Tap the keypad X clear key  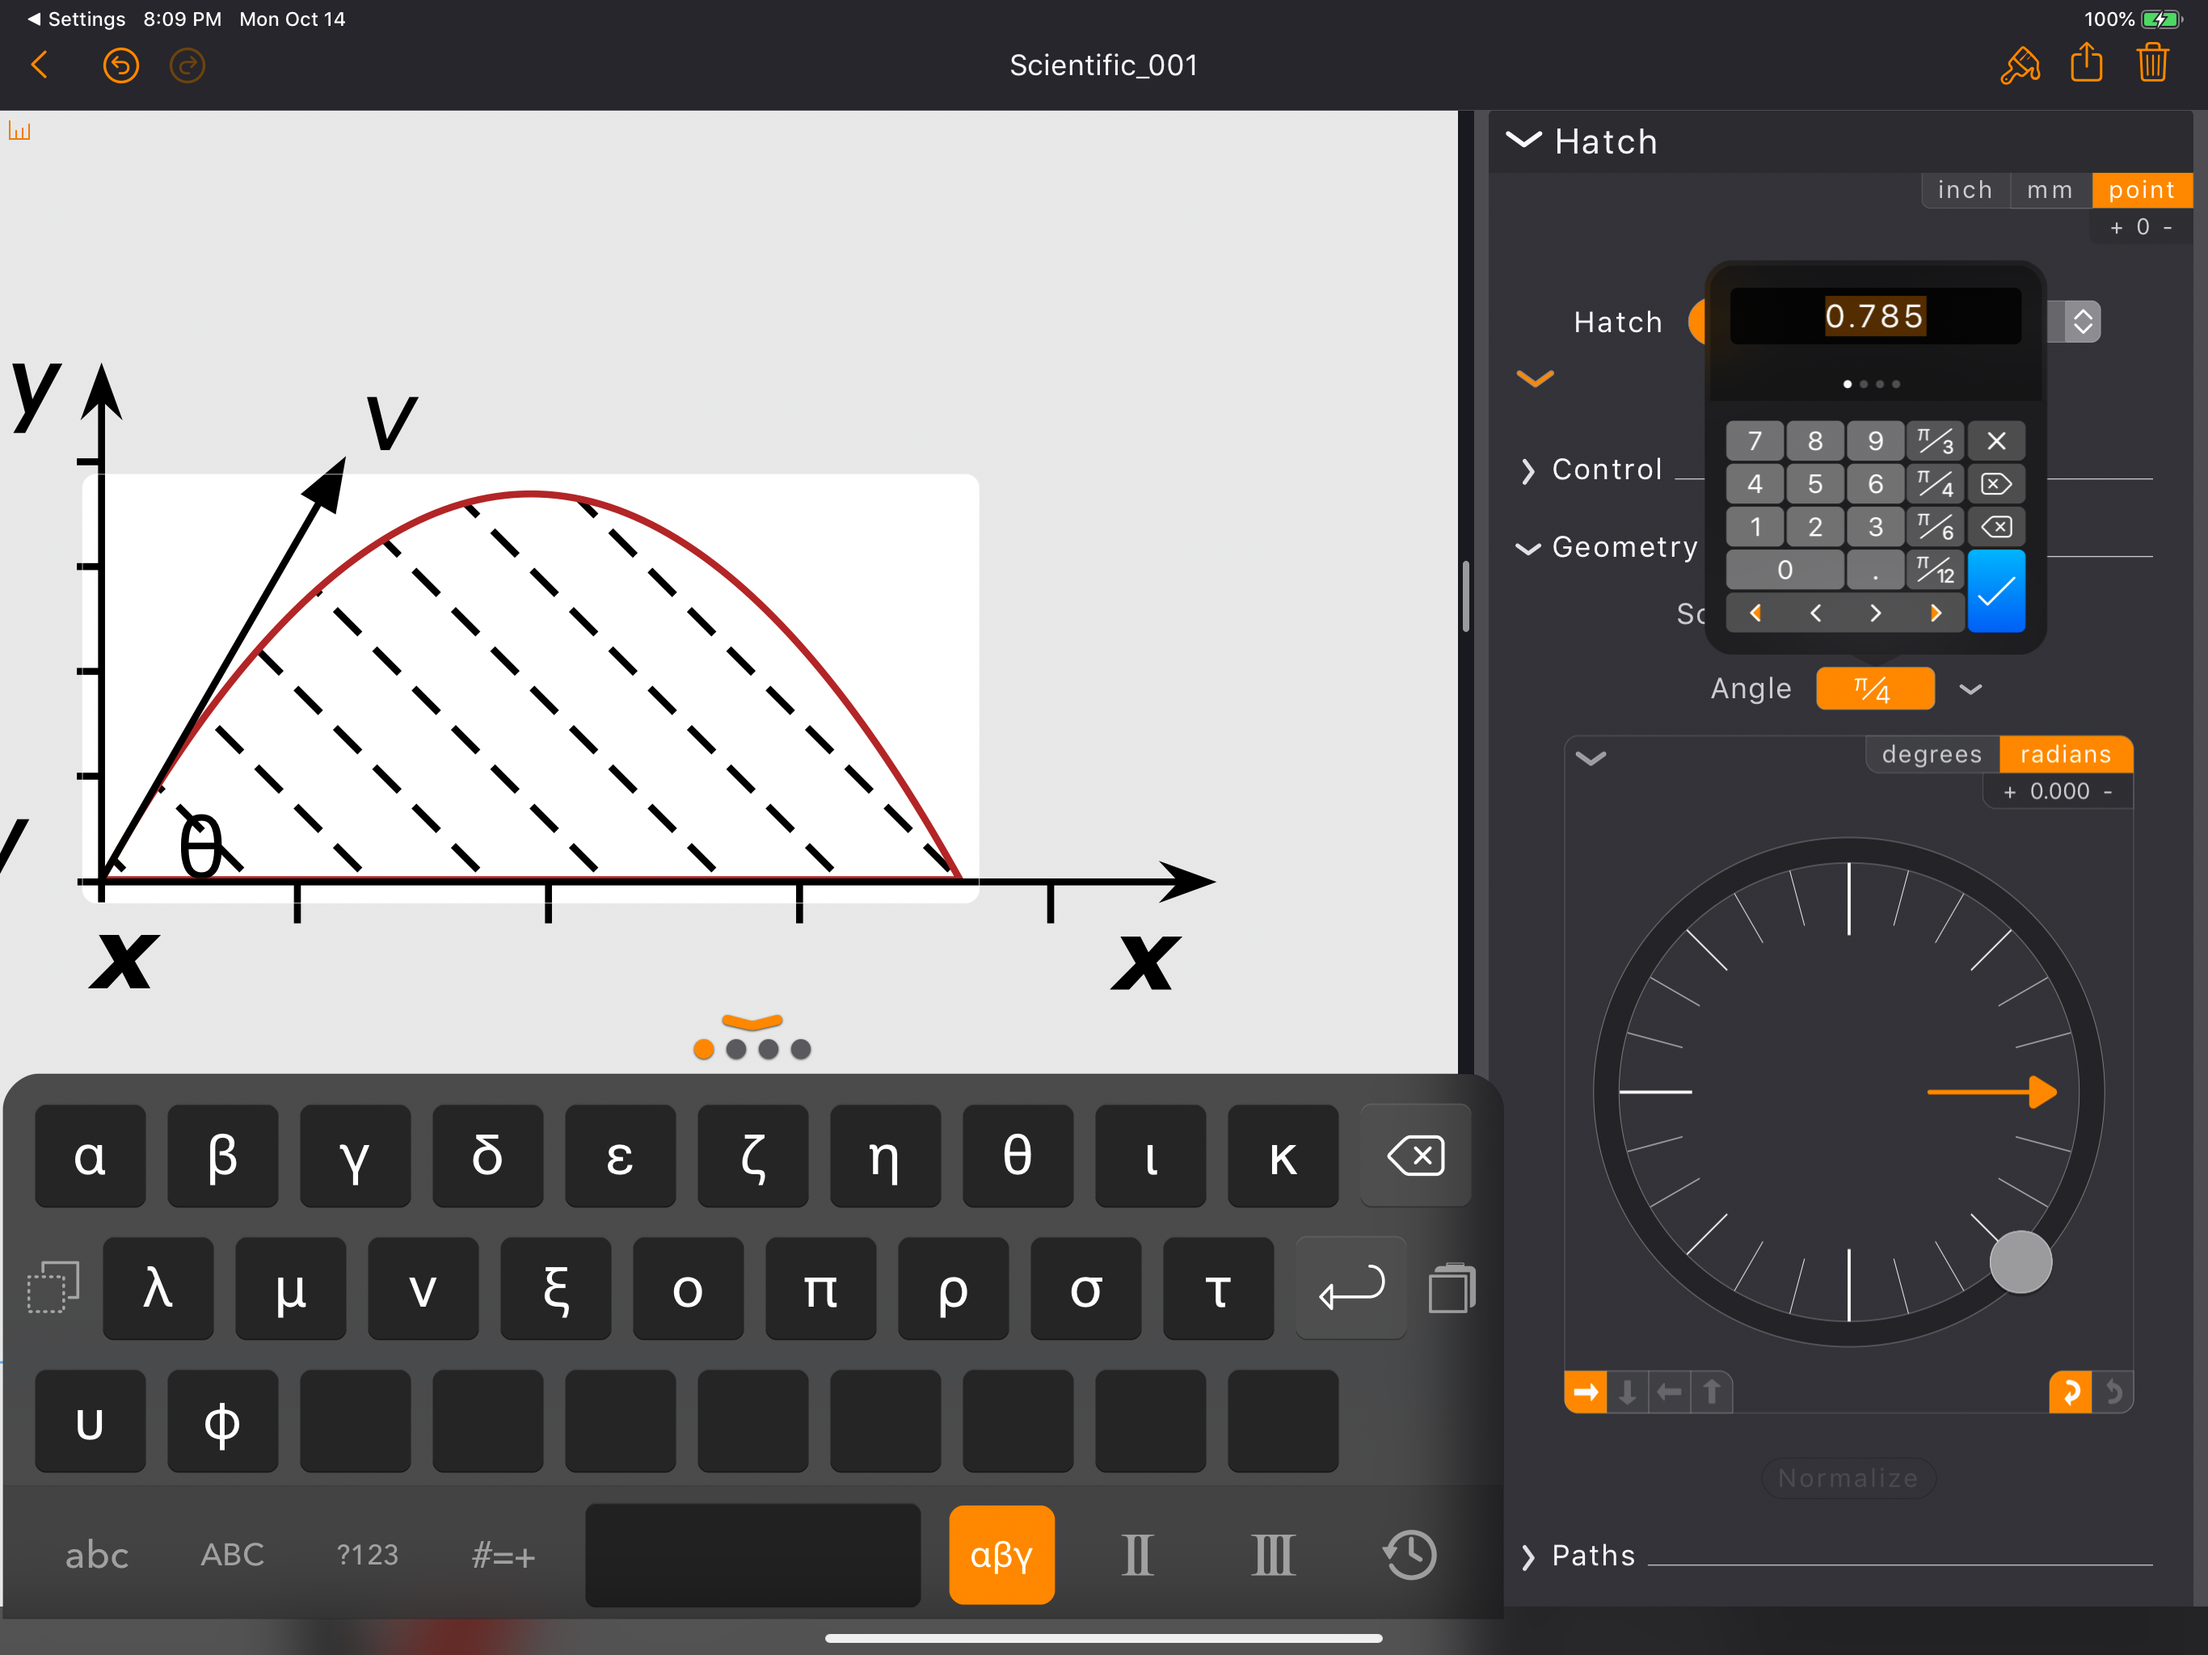click(x=1996, y=441)
